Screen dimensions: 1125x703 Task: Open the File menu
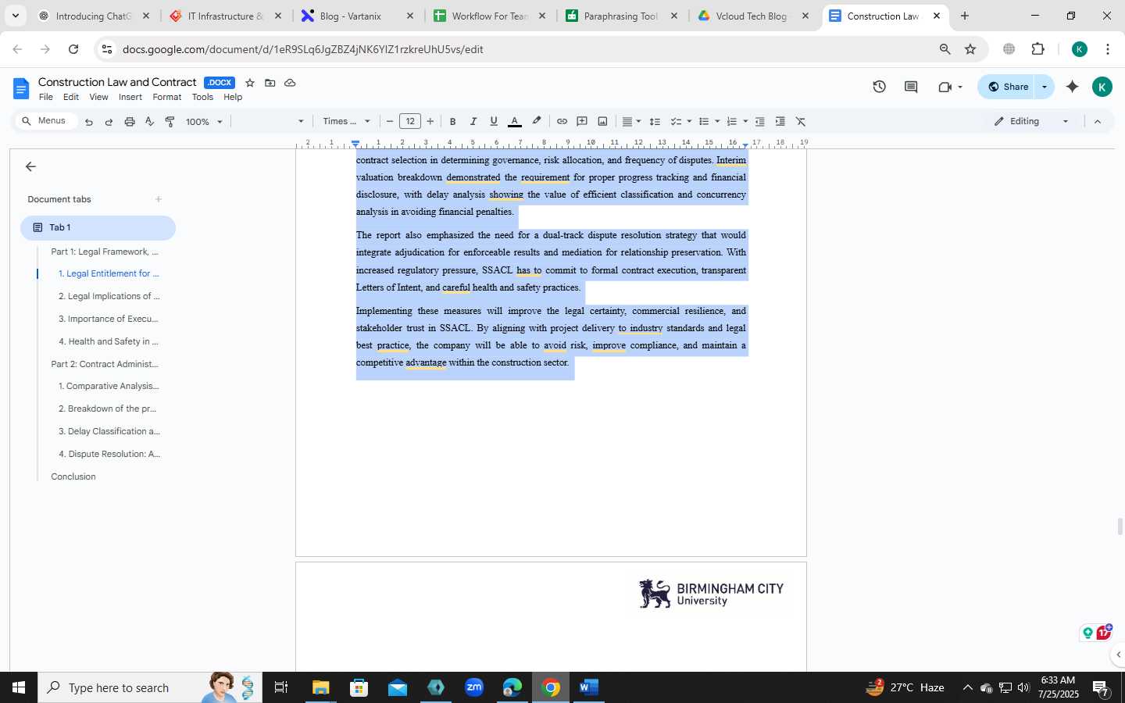(46, 98)
